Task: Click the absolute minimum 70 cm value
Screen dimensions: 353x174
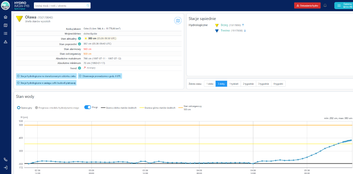Action: pos(94,63)
